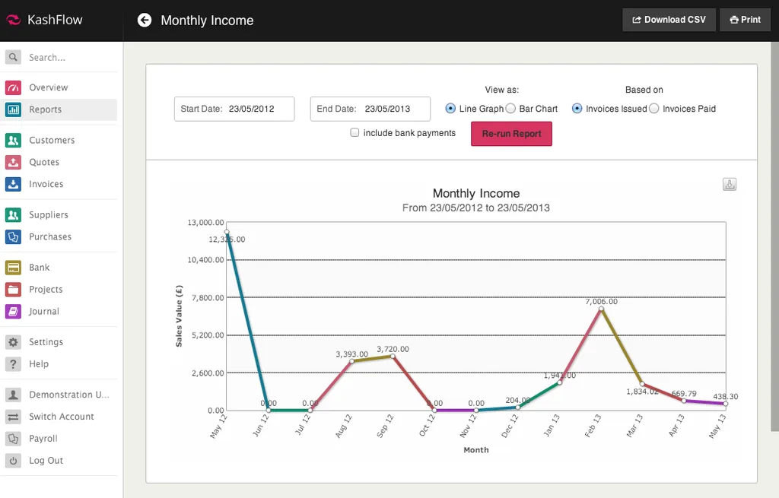
Task: Click the Invoices sidebar icon
Action: [14, 184]
